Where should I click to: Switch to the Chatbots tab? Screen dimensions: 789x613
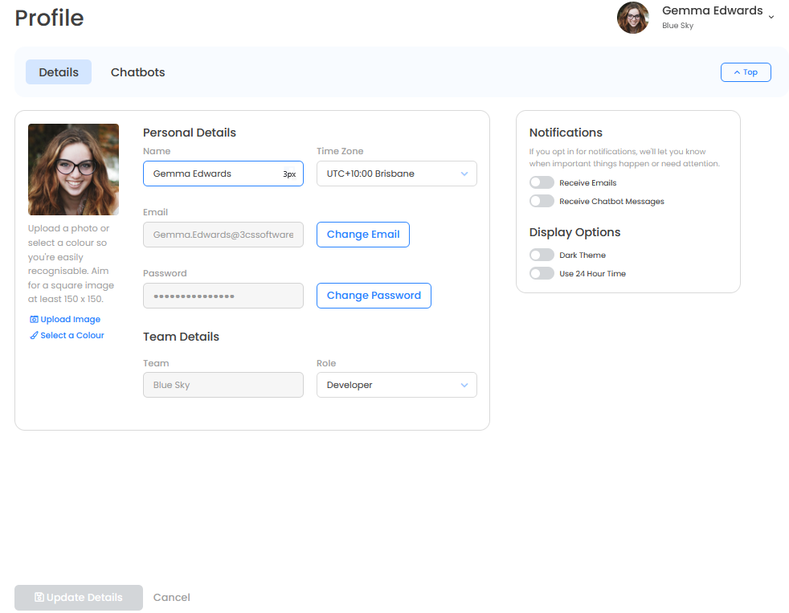click(137, 72)
